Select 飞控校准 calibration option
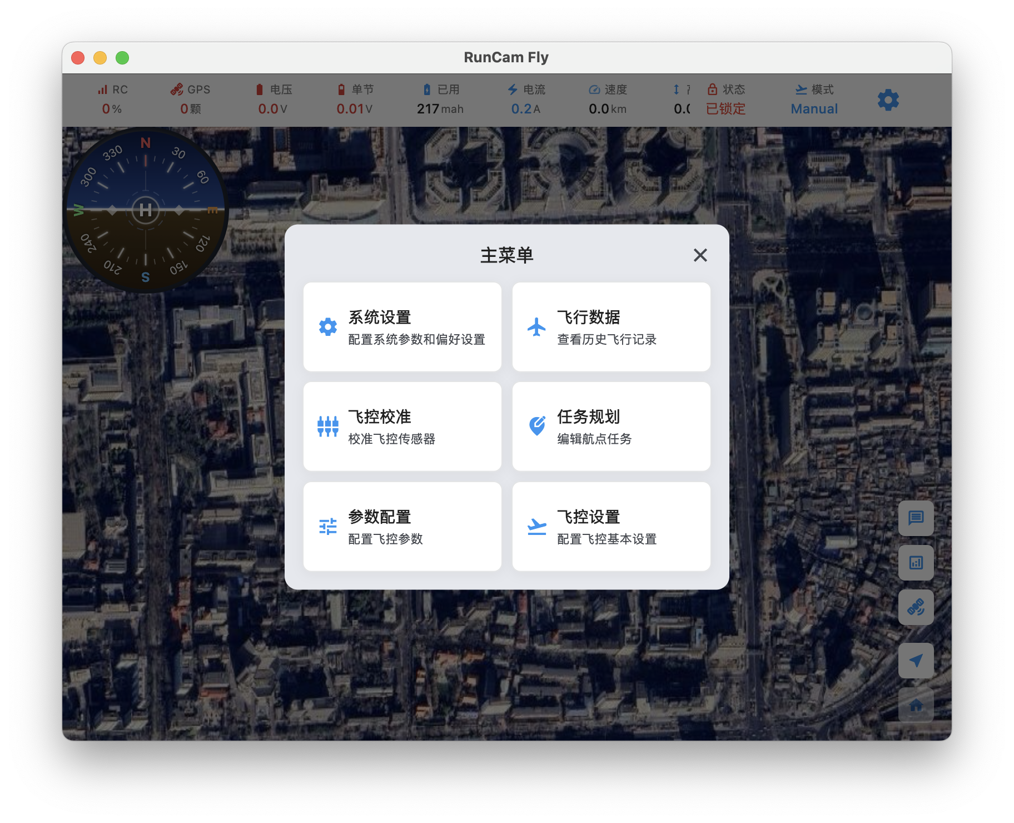This screenshot has height=823, width=1014. coord(402,427)
